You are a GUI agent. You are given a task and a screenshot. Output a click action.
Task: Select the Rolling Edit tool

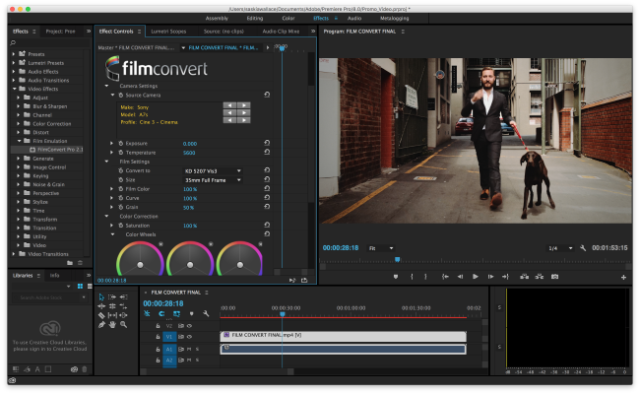(112, 306)
